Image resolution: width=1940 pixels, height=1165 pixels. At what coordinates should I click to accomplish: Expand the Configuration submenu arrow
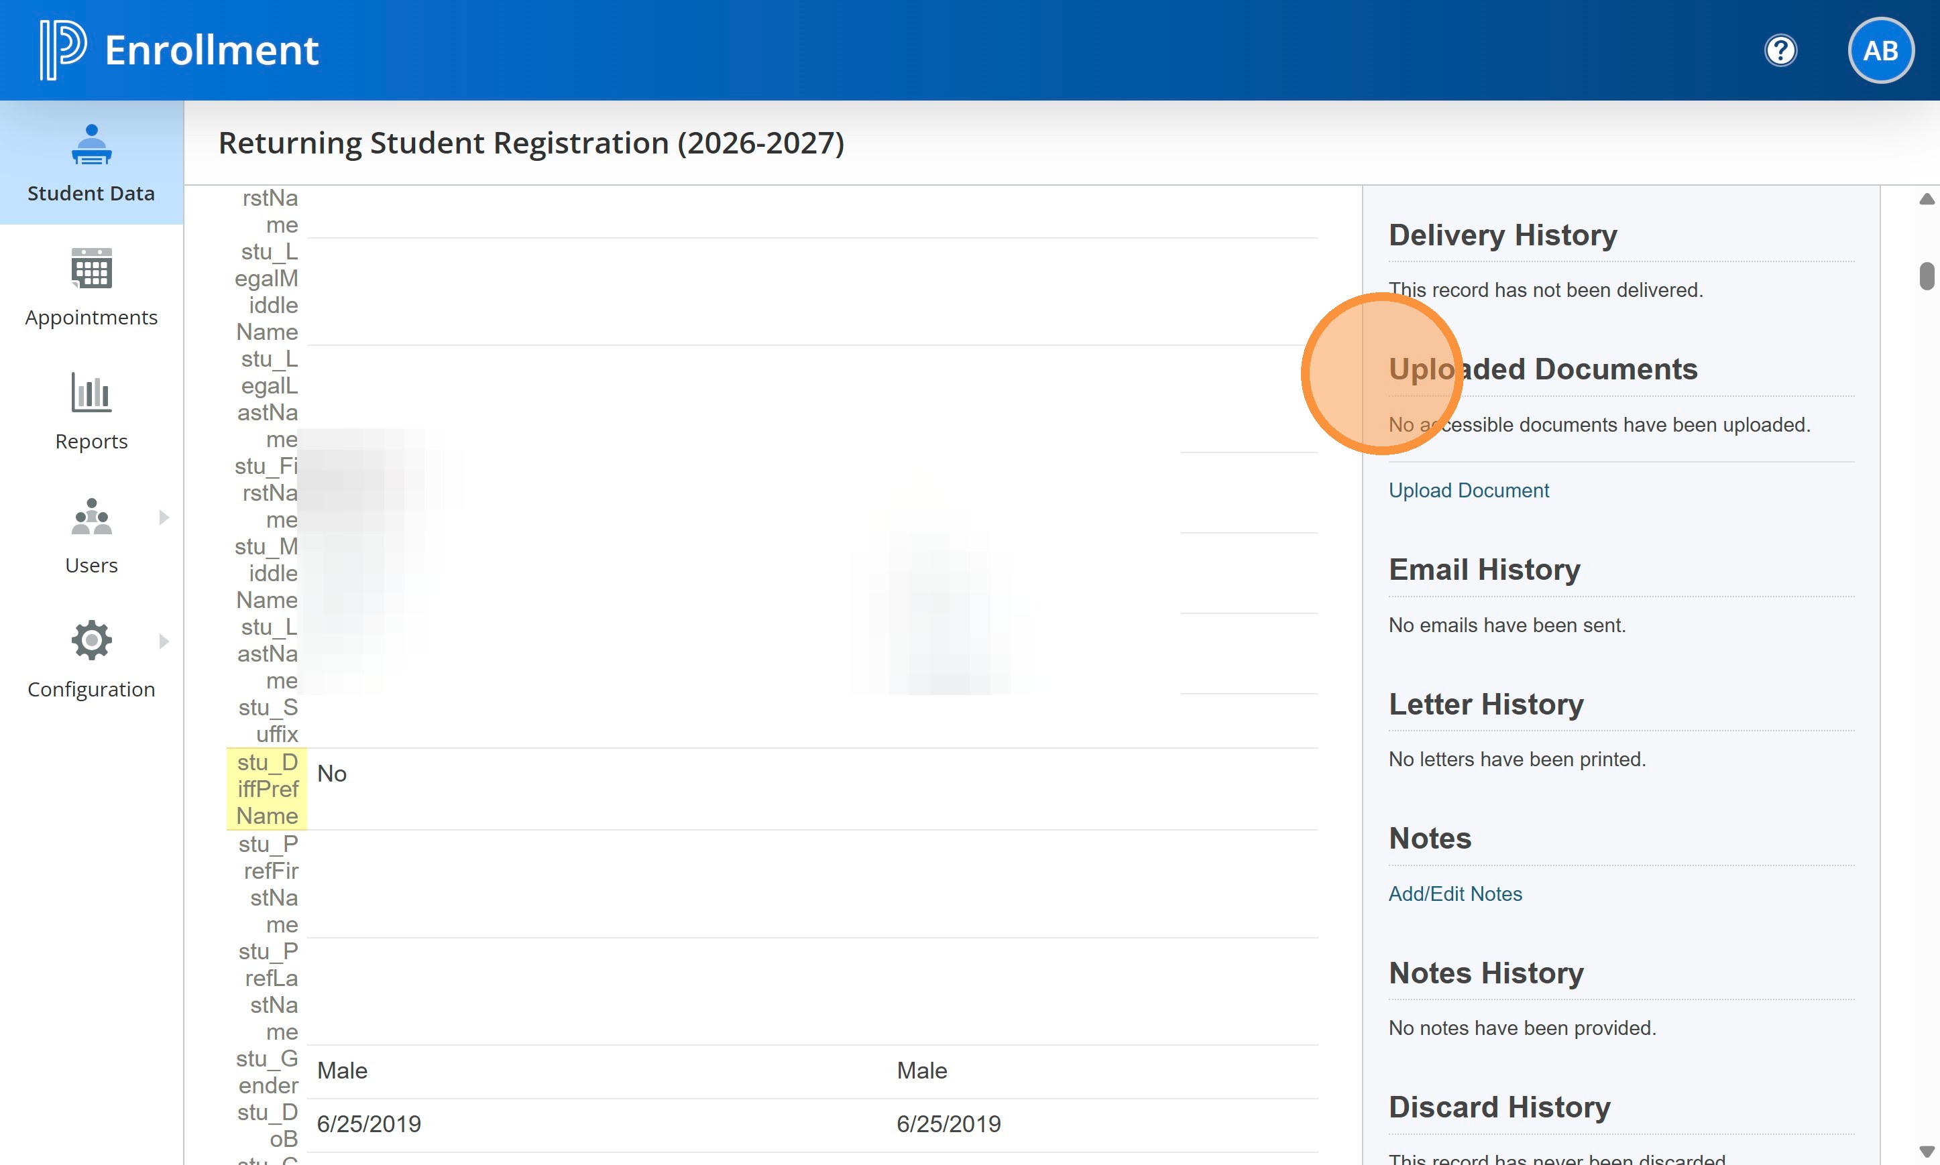(x=164, y=641)
